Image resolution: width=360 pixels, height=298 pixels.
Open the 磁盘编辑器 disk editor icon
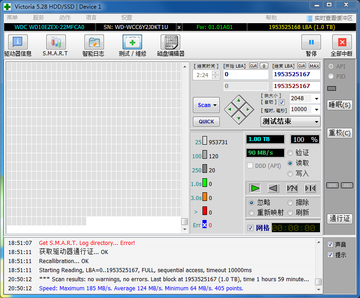pyautogui.click(x=170, y=42)
